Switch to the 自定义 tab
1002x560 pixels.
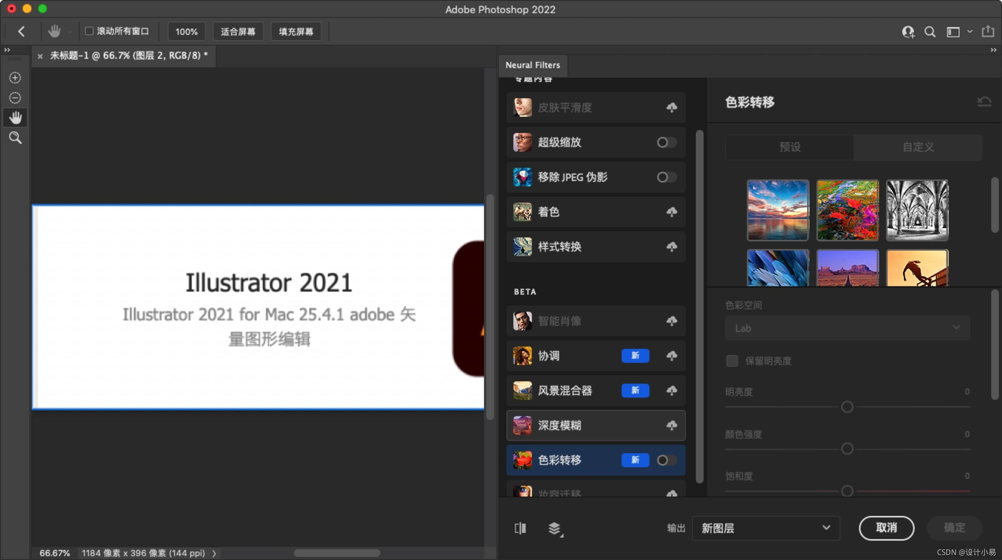[918, 147]
